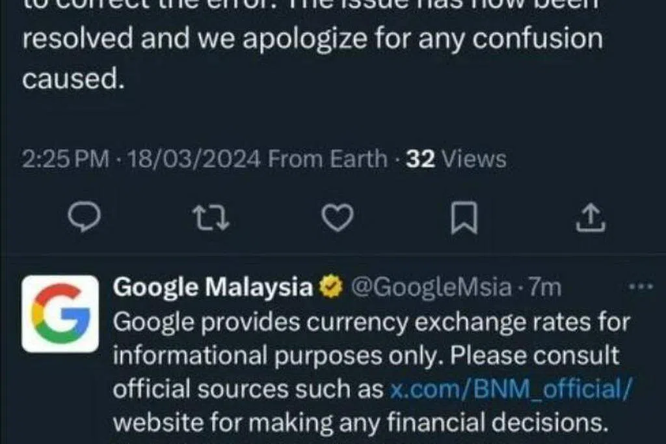Click the word 'caused.' in the main tweet
The image size is (666, 444).
[x=73, y=78]
